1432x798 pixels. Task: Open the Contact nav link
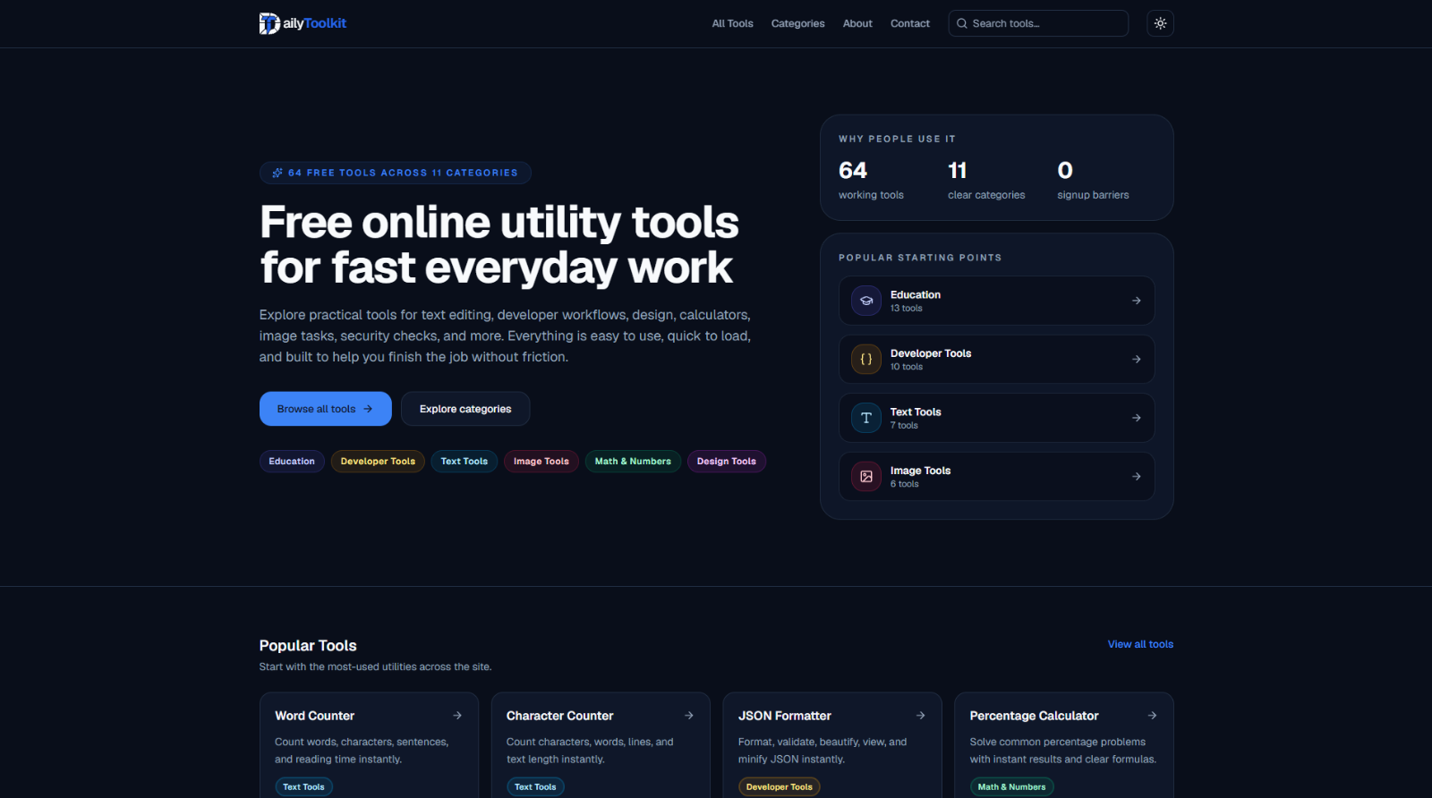coord(910,23)
